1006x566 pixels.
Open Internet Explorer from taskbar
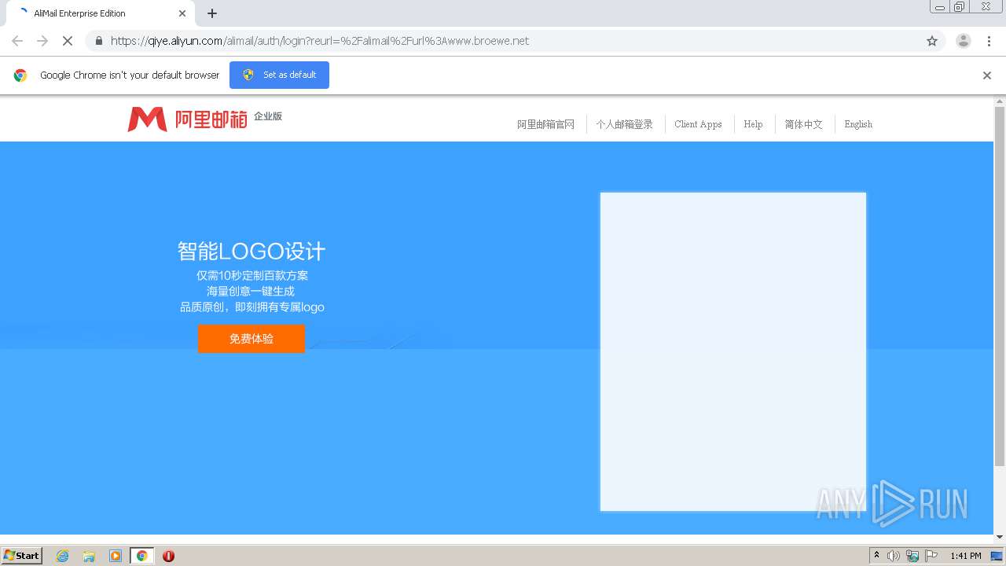[x=63, y=556]
